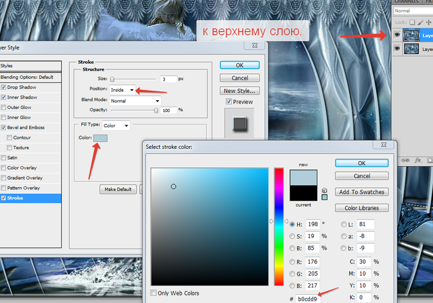The image size is (433, 303).
Task: Select the Lab a radio button
Action: point(343,236)
